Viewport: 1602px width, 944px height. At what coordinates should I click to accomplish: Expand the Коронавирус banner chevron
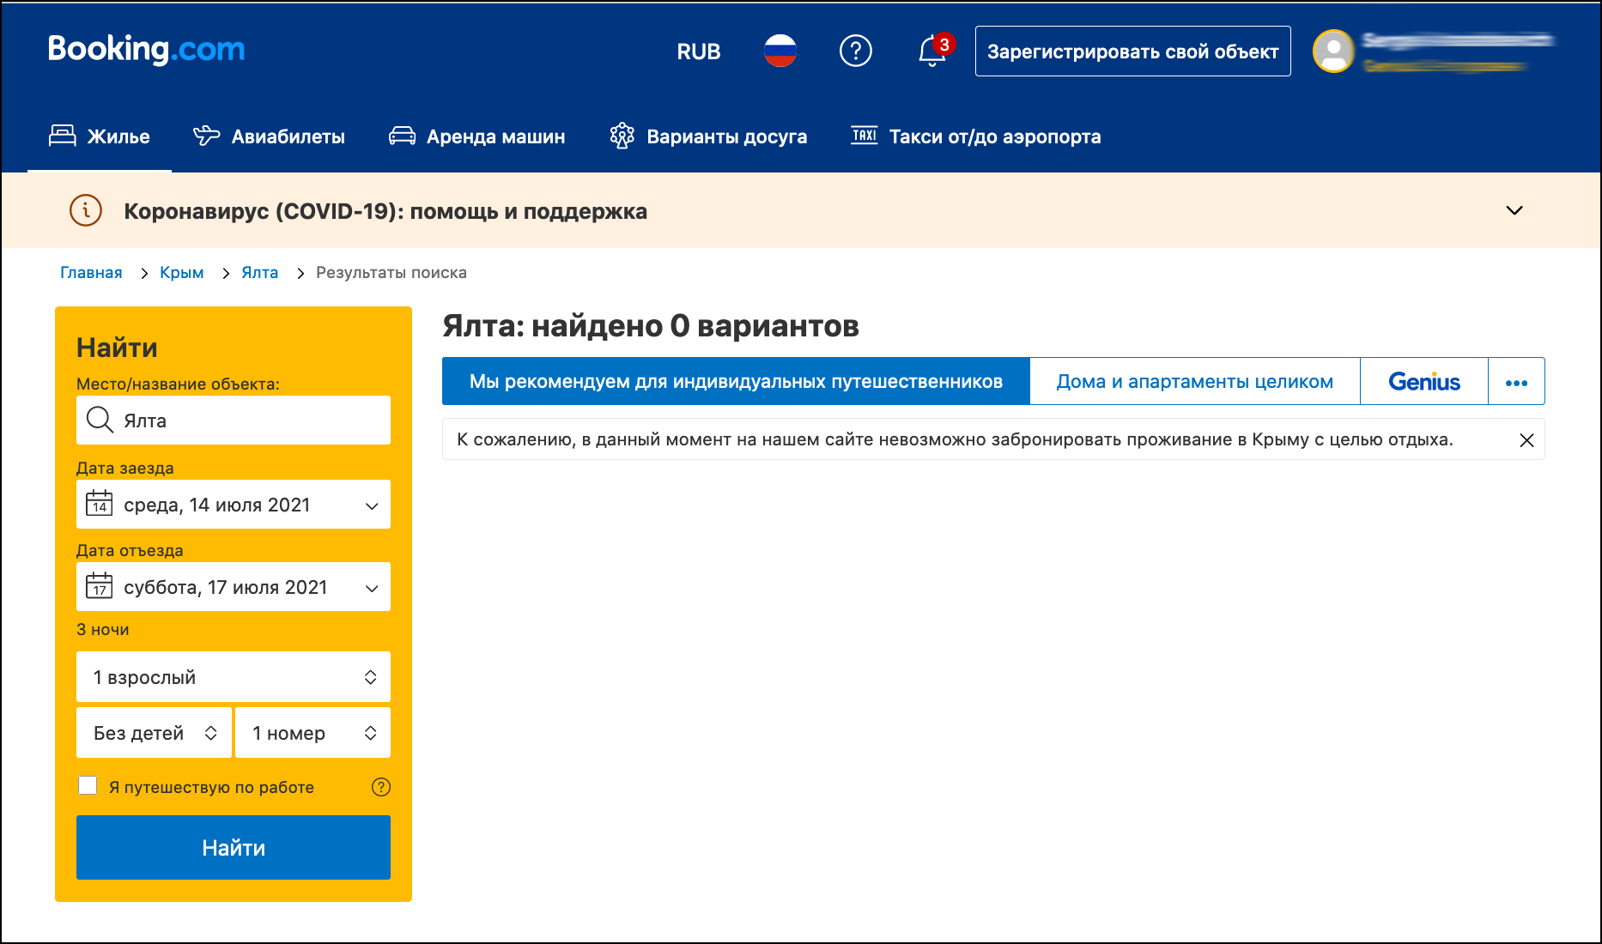click(1514, 210)
